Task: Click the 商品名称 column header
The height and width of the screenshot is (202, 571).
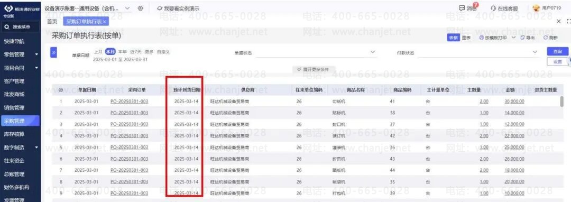Action: [x=355, y=89]
